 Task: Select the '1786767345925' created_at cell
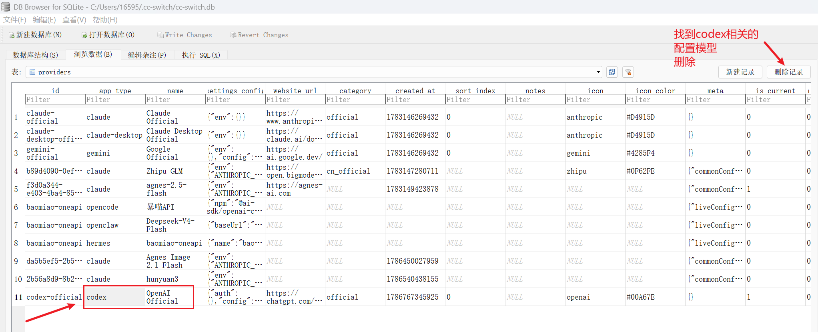(415, 297)
